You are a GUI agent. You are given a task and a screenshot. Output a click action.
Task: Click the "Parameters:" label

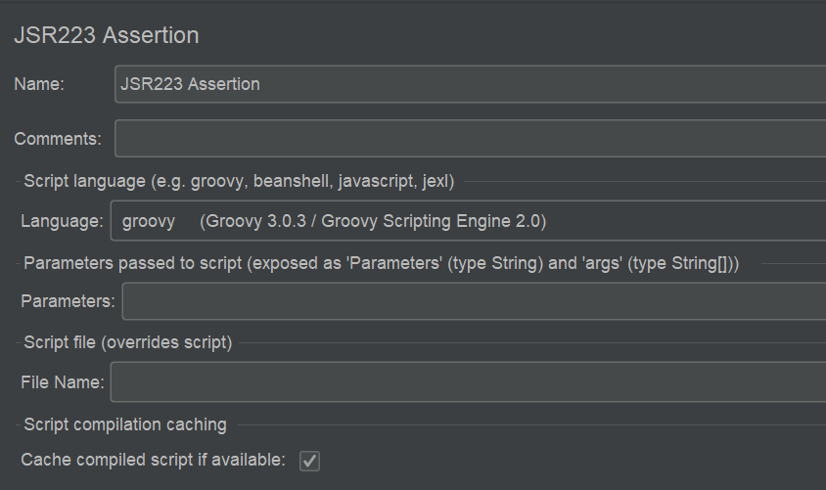69,300
